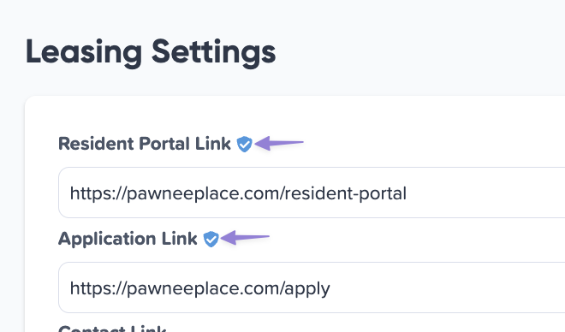Click the partially visible Contact Link label

tap(112, 328)
